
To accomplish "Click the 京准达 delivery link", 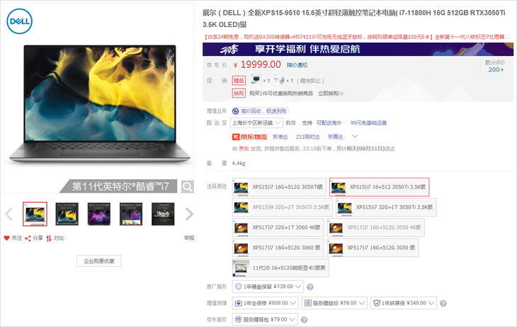I will [280, 137].
